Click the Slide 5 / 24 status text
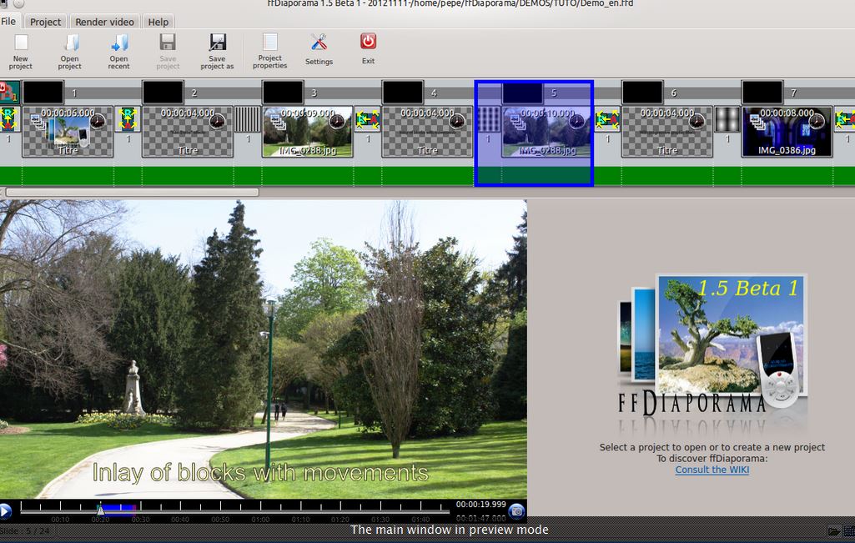This screenshot has width=855, height=543. [25, 530]
